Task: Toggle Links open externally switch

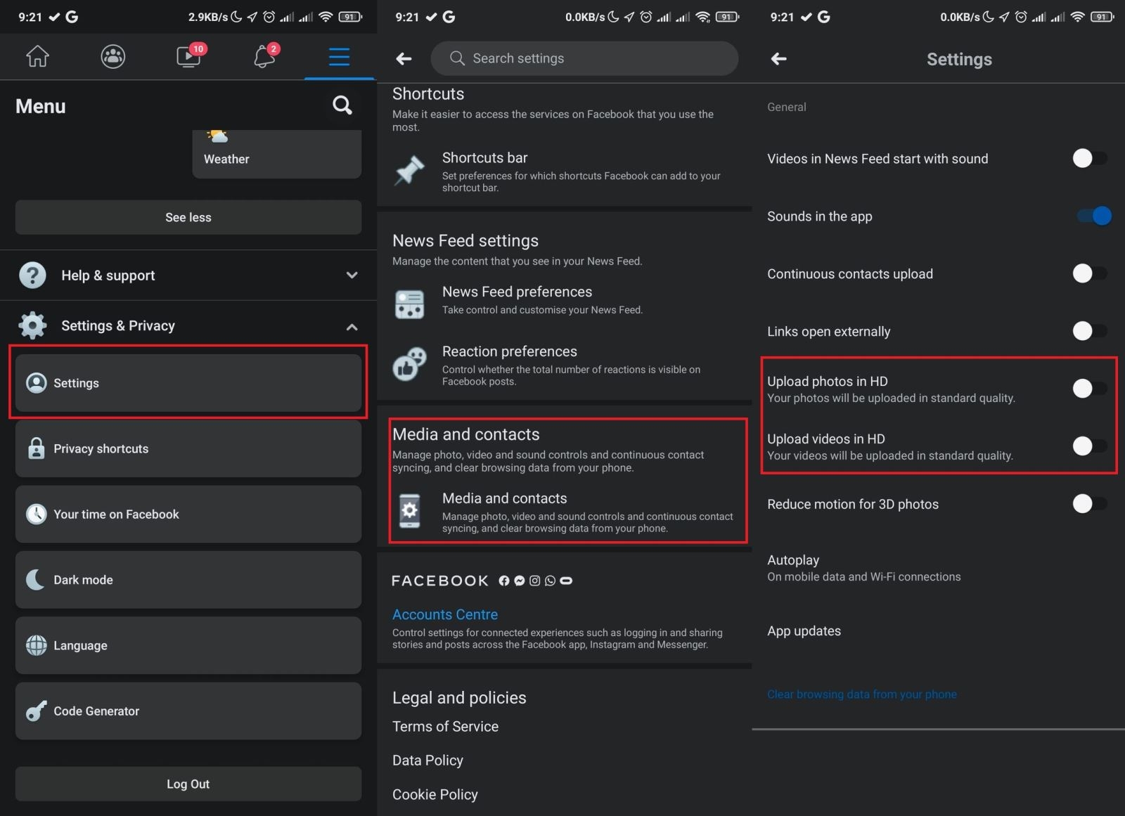Action: pos(1088,330)
